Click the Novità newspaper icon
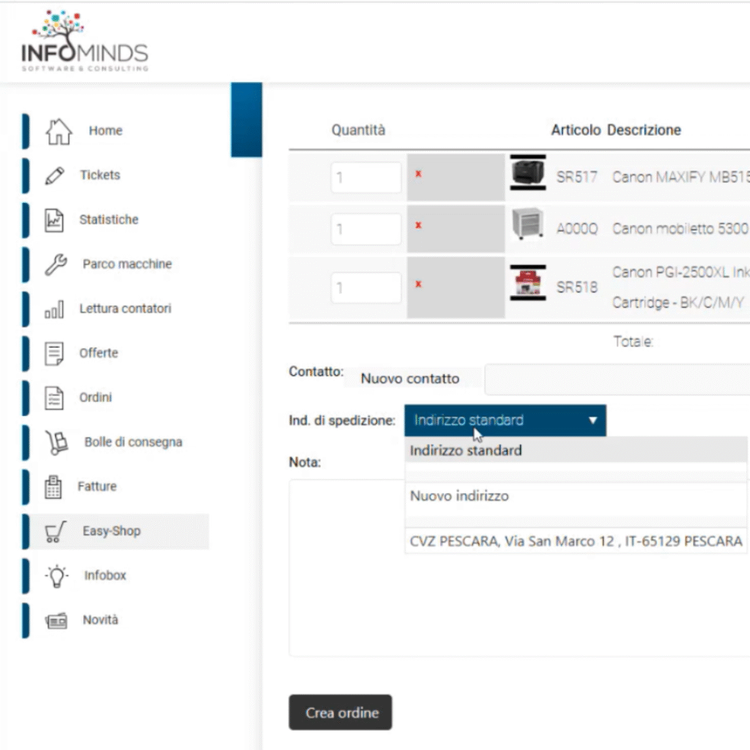The image size is (750, 750). [56, 621]
